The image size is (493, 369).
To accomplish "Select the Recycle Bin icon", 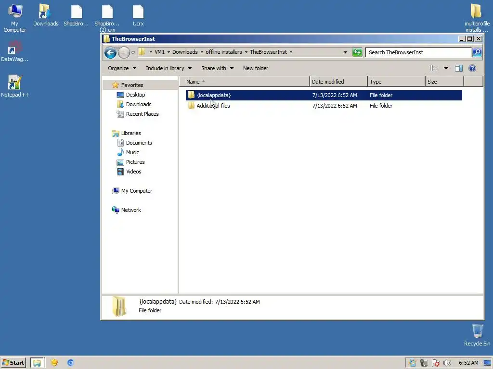I will [x=477, y=335].
